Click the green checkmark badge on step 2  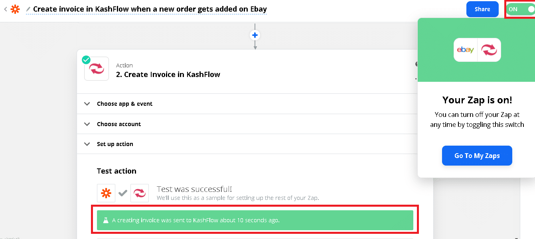click(x=86, y=60)
